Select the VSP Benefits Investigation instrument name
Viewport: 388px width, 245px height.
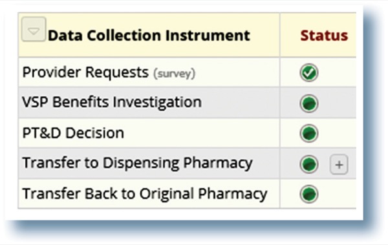pos(112,102)
